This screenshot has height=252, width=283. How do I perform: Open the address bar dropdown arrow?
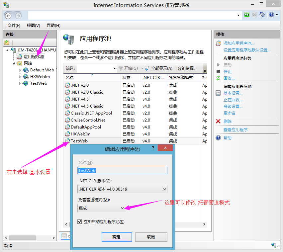[238, 16]
